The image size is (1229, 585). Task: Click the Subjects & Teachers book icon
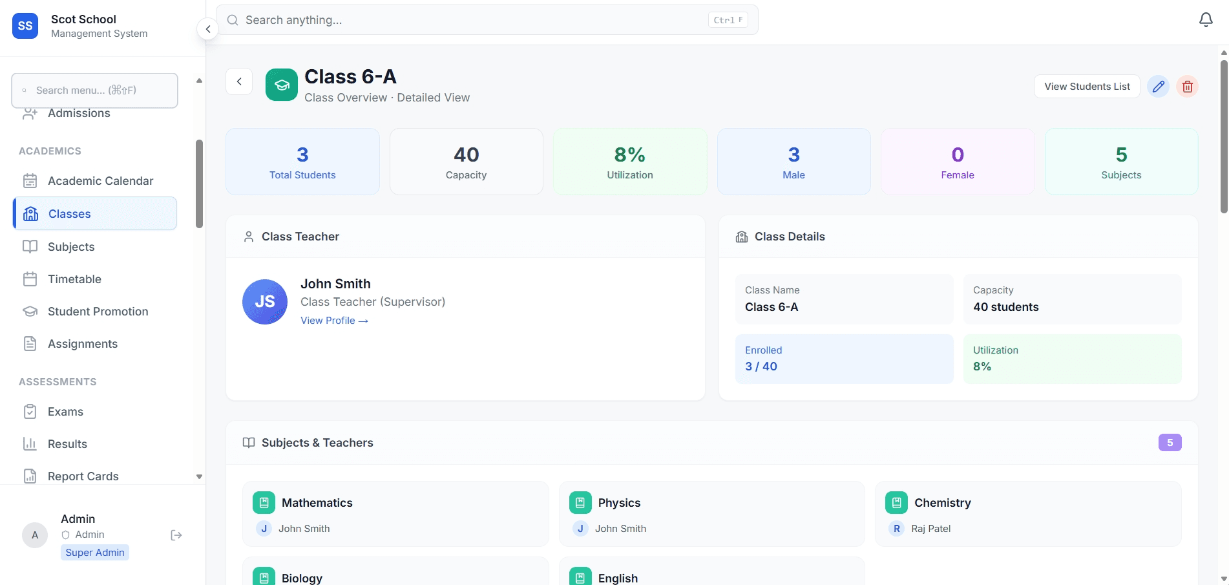(249, 443)
